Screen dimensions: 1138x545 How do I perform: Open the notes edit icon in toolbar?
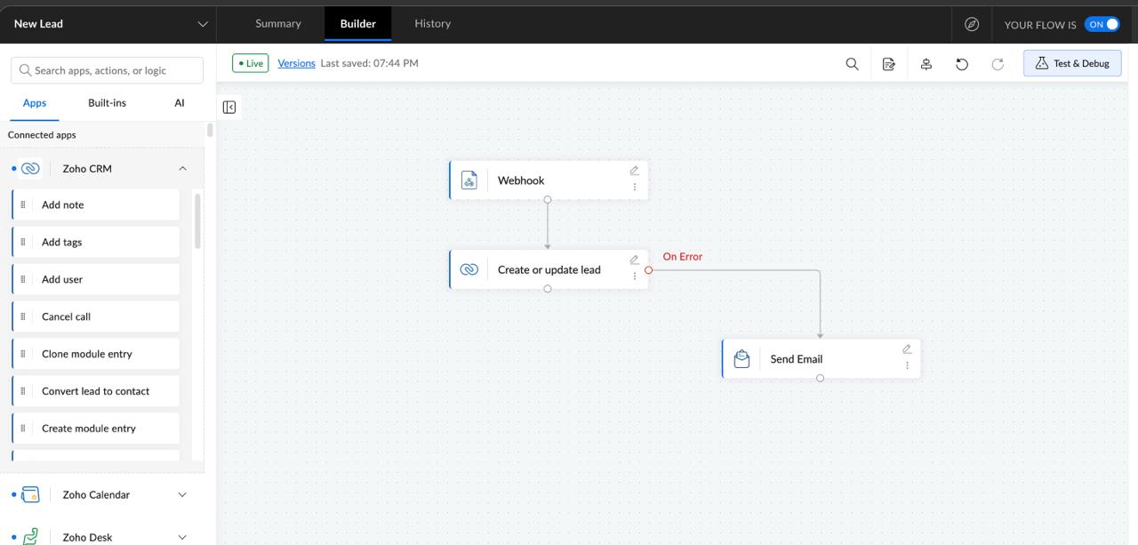(888, 63)
